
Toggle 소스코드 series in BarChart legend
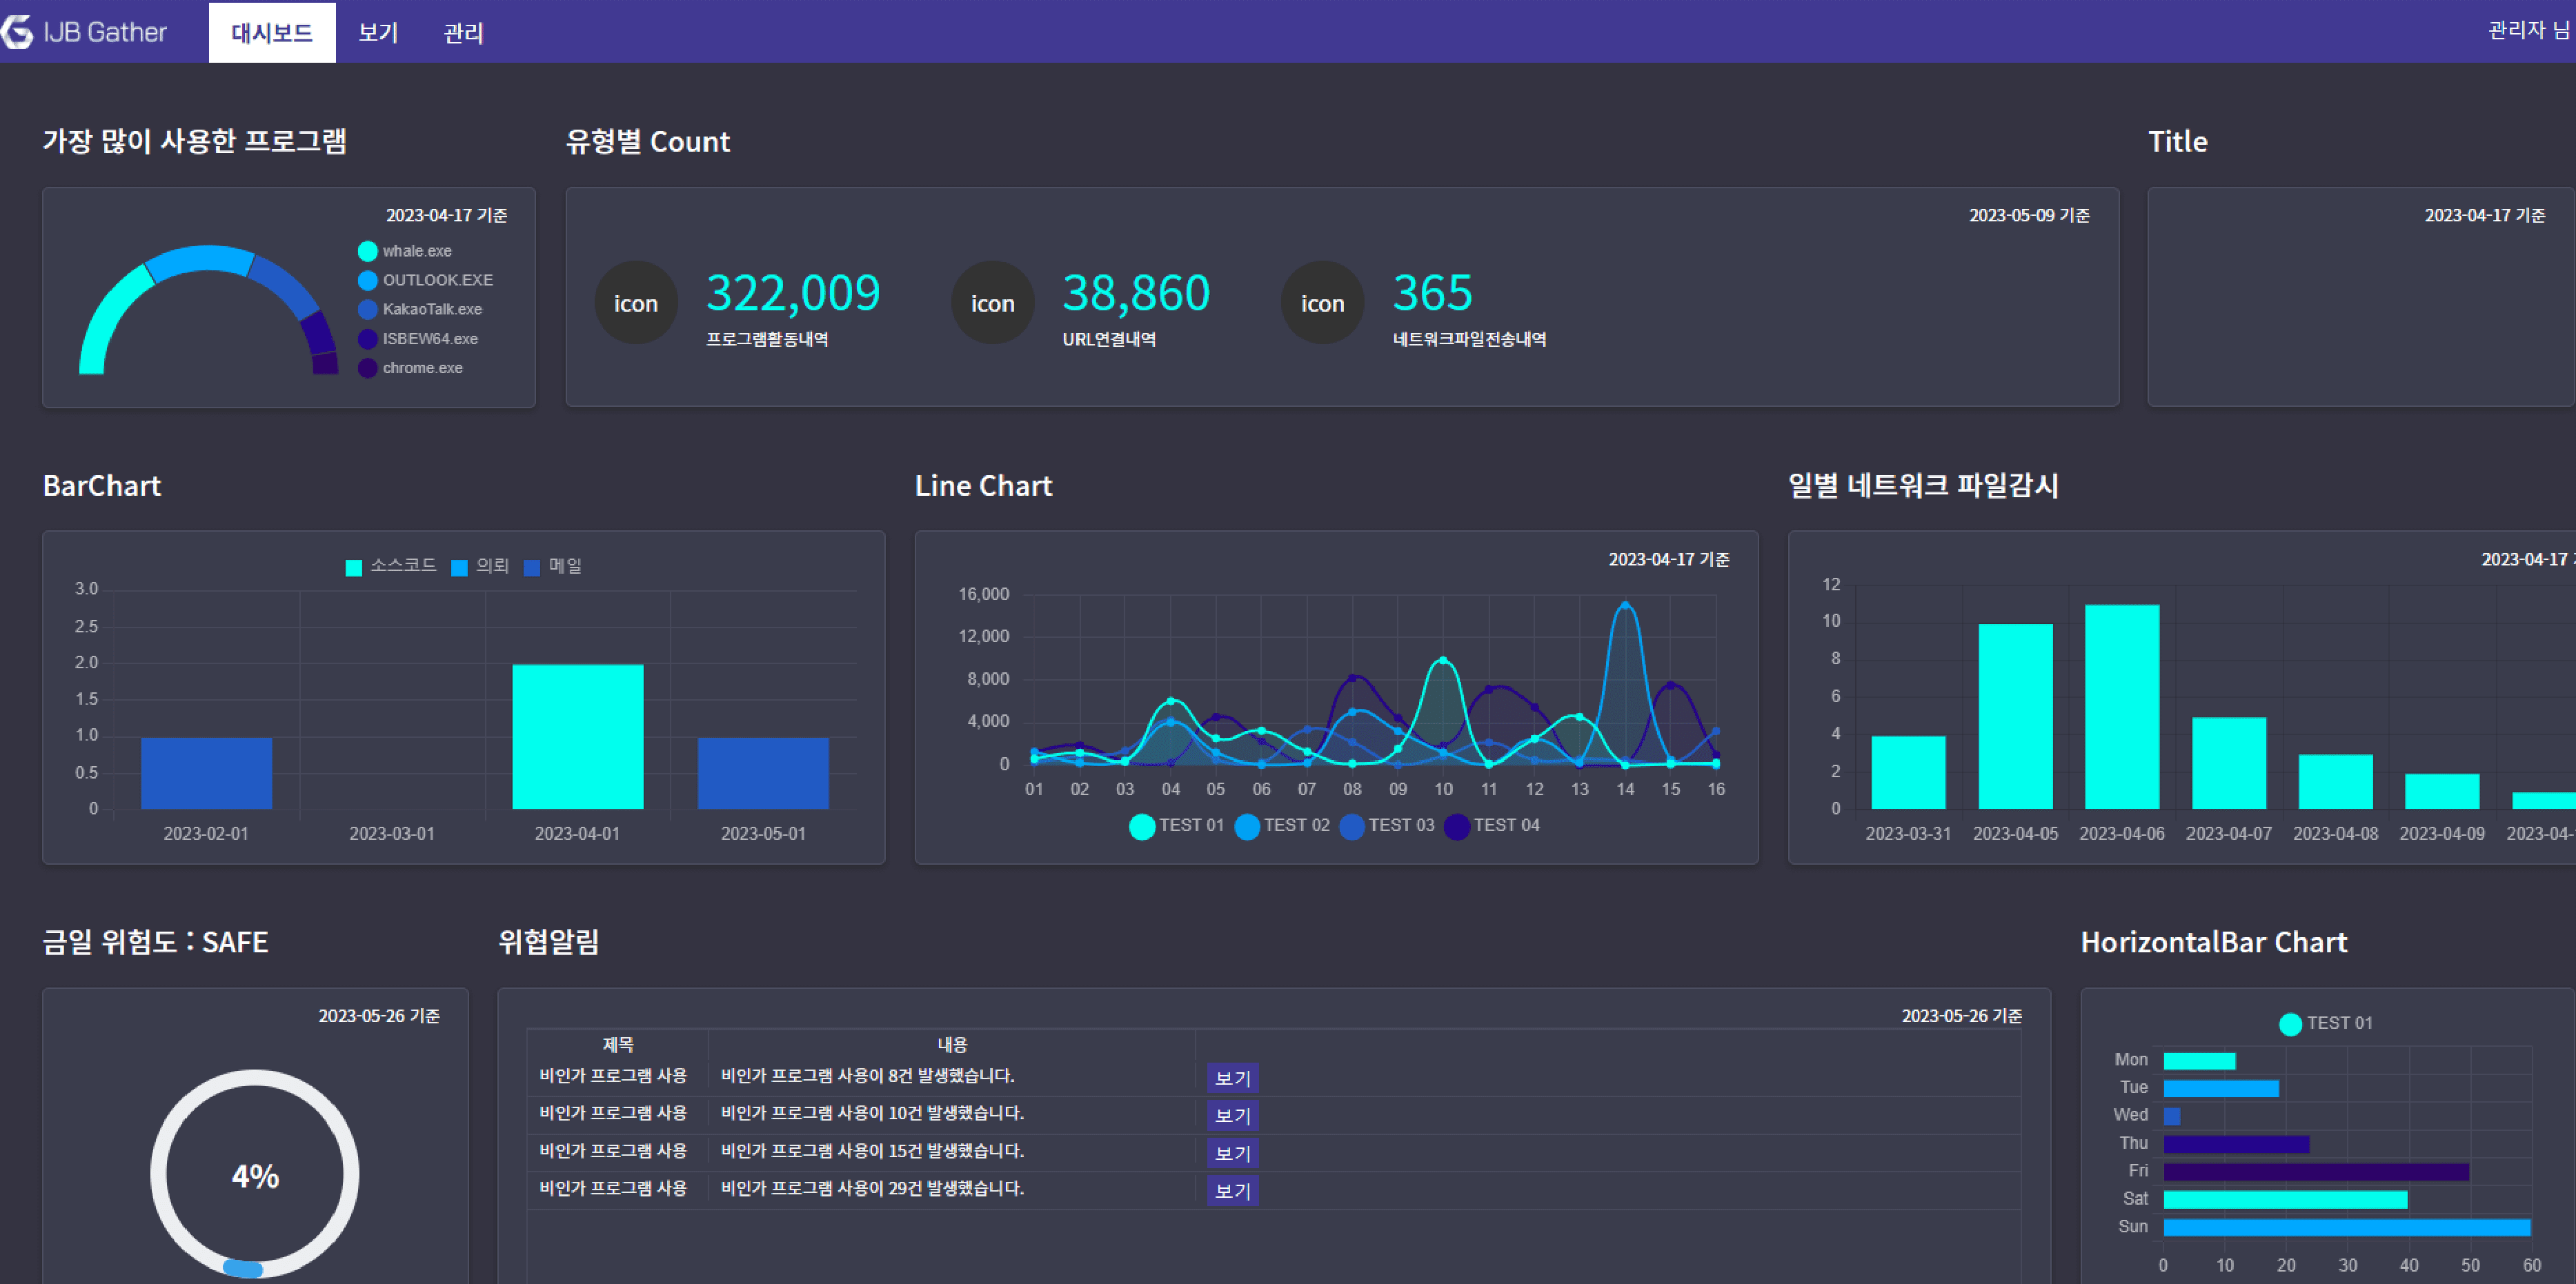point(391,567)
